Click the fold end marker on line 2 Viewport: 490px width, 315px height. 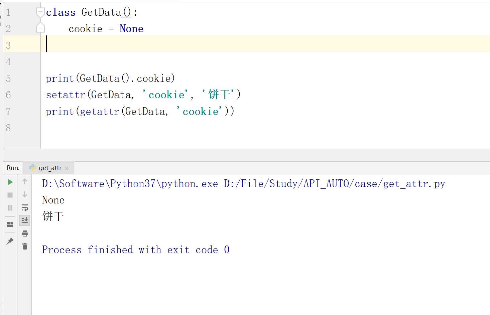(x=40, y=28)
